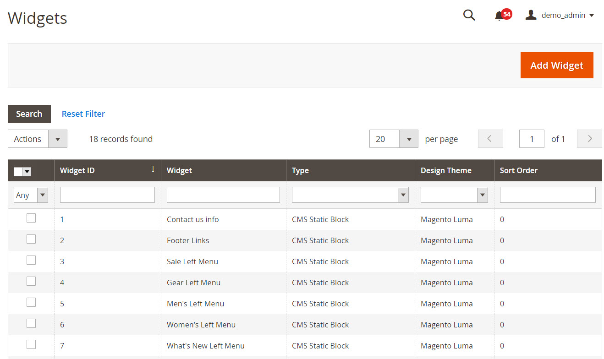
Task: Open mass-select dropdown arrow in header
Action: (x=27, y=171)
